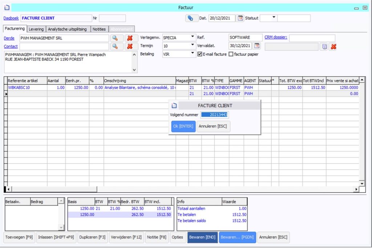Tick the factuur papier checkbox
Screen dimensions: 372x248
231,54
